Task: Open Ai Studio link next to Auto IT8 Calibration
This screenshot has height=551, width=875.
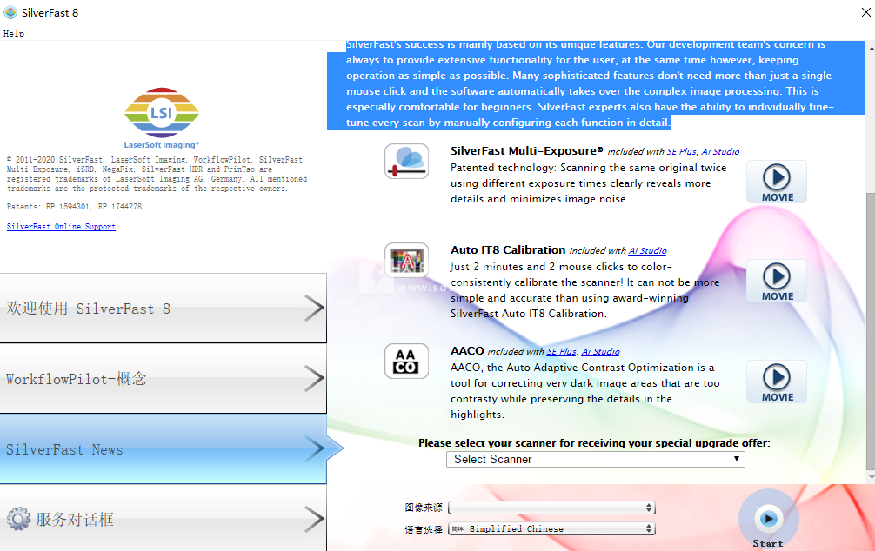Action: point(648,251)
